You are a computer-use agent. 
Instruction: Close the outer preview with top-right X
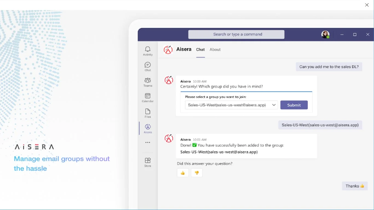tap(367, 5)
